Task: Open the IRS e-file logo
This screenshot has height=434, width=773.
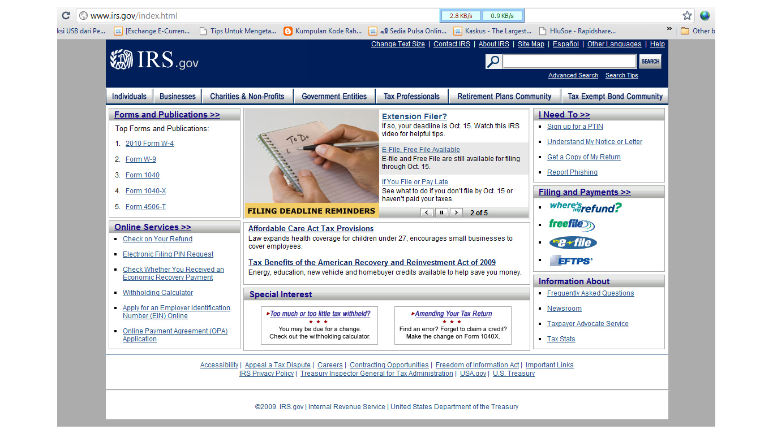Action: 573,243
